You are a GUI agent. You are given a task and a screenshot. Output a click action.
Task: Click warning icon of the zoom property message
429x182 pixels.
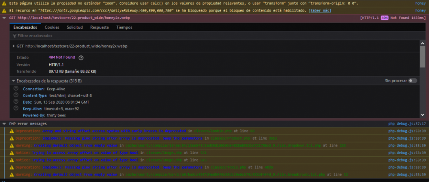coord(4,3)
